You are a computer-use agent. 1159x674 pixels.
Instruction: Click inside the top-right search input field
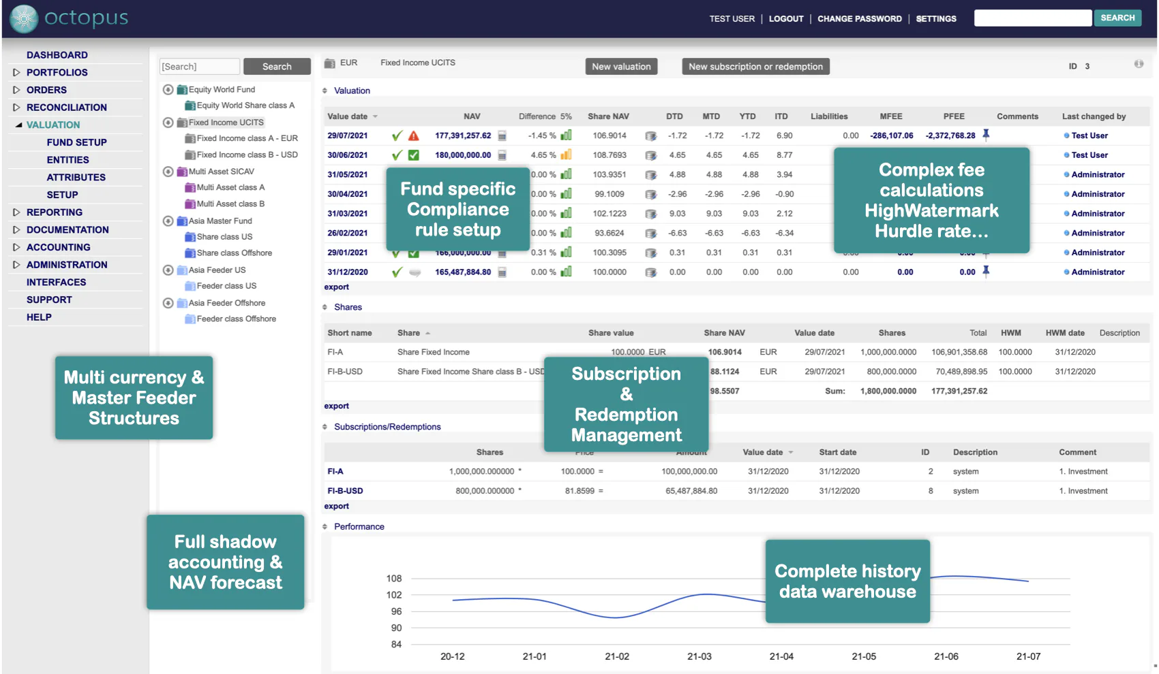pos(1032,18)
